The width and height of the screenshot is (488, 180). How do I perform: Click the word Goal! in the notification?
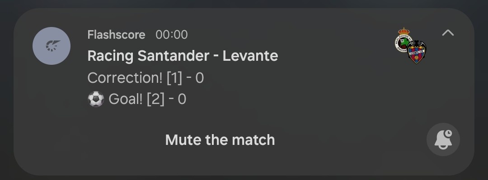coord(126,99)
